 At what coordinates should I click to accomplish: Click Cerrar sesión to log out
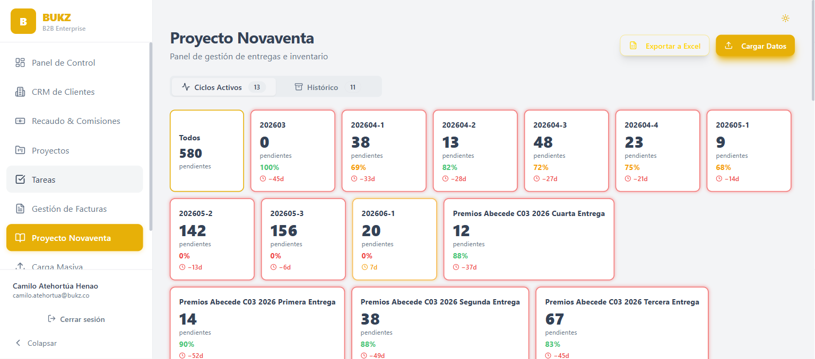click(76, 319)
